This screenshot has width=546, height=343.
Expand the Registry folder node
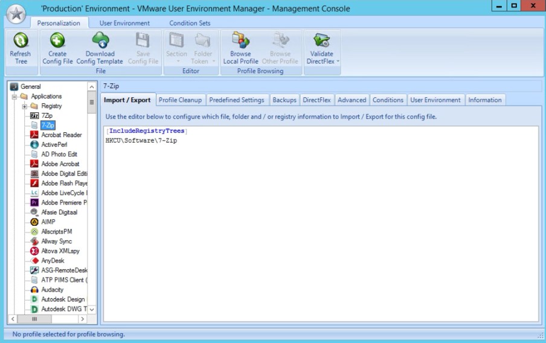24,106
